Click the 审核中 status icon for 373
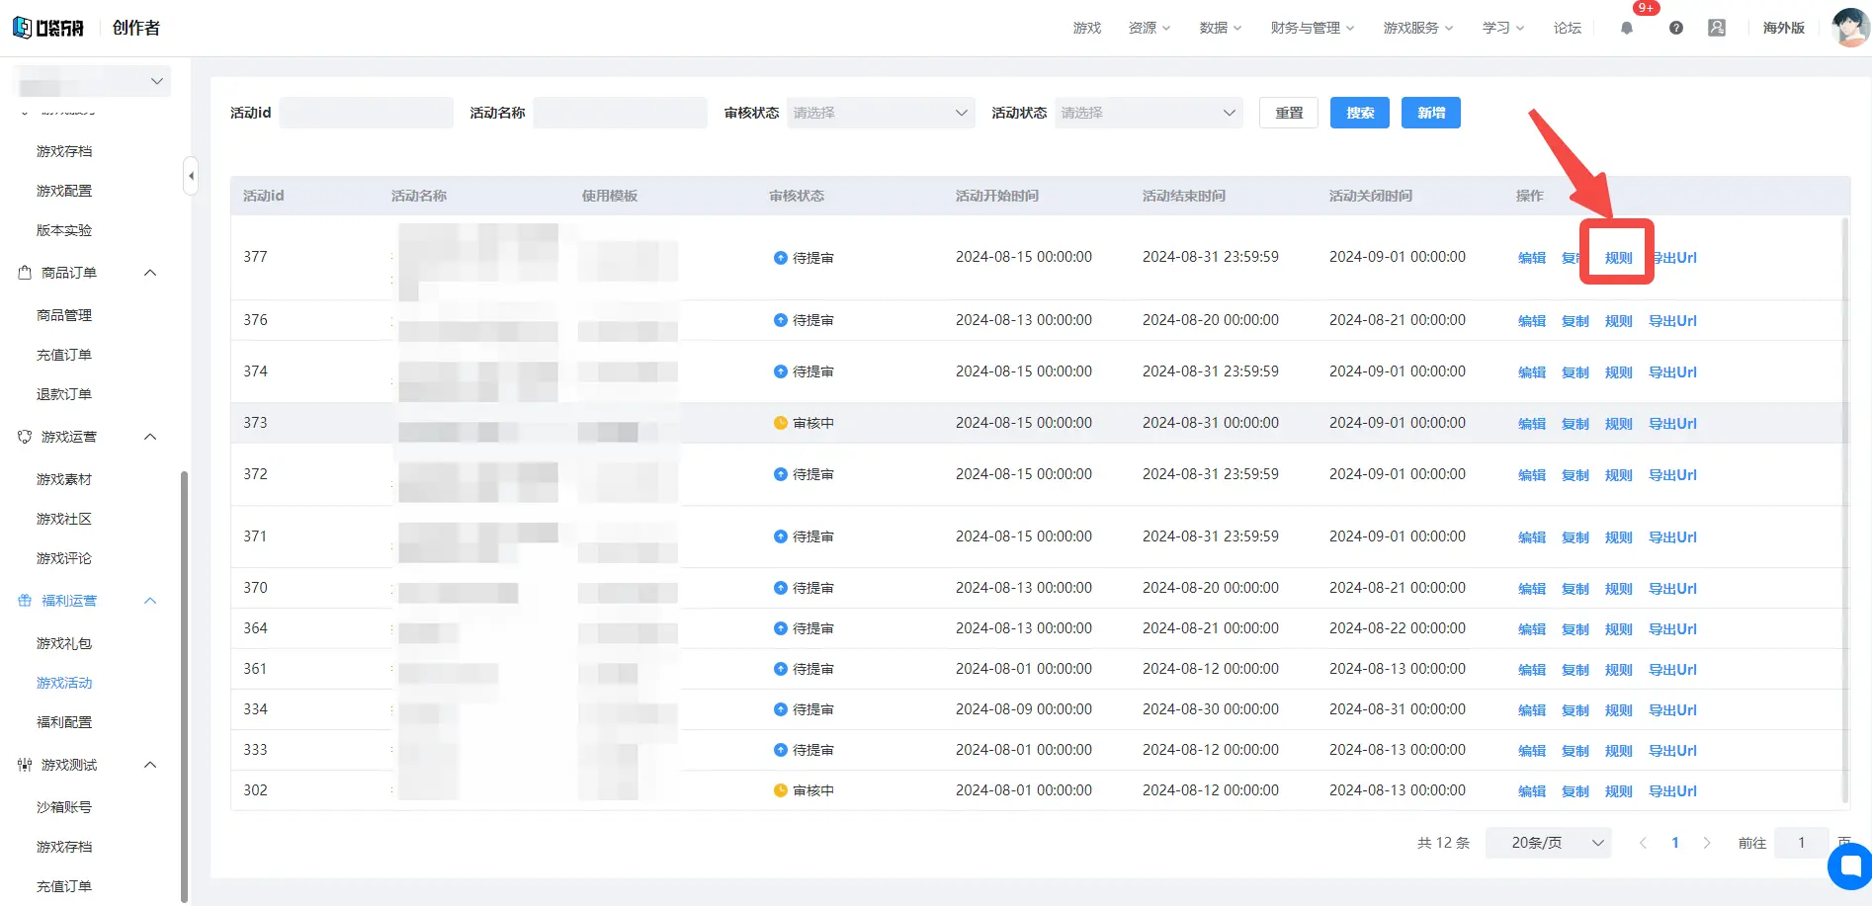The width and height of the screenshot is (1872, 906). coord(780,423)
